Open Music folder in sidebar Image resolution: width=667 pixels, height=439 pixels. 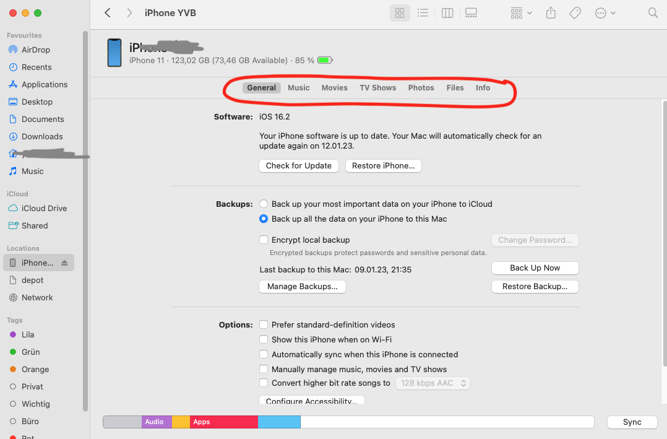[32, 171]
